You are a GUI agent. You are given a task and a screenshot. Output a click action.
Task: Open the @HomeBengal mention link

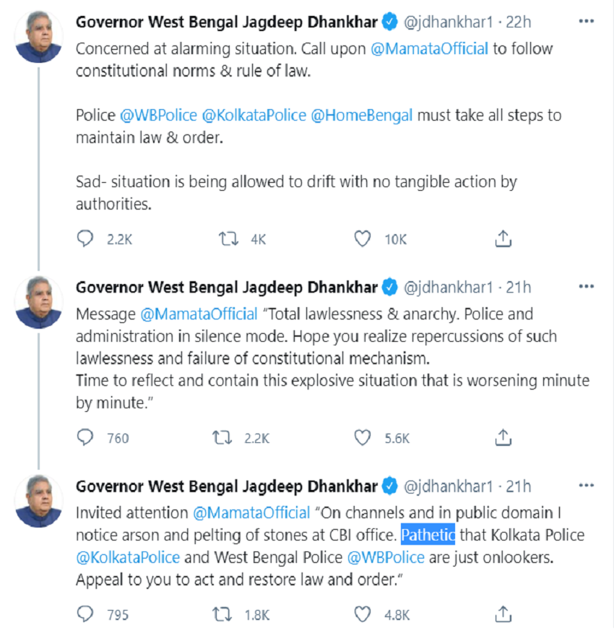361,115
